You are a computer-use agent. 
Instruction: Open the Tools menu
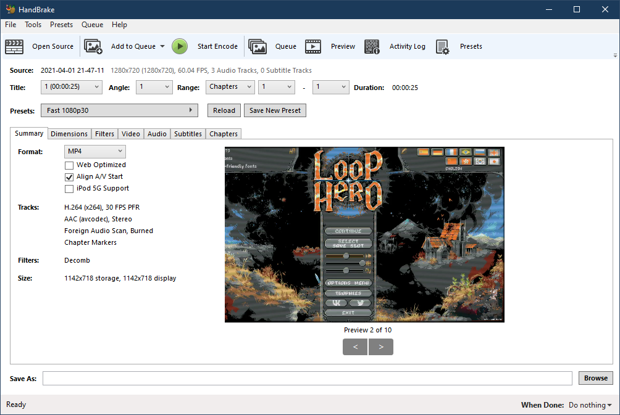coord(33,25)
